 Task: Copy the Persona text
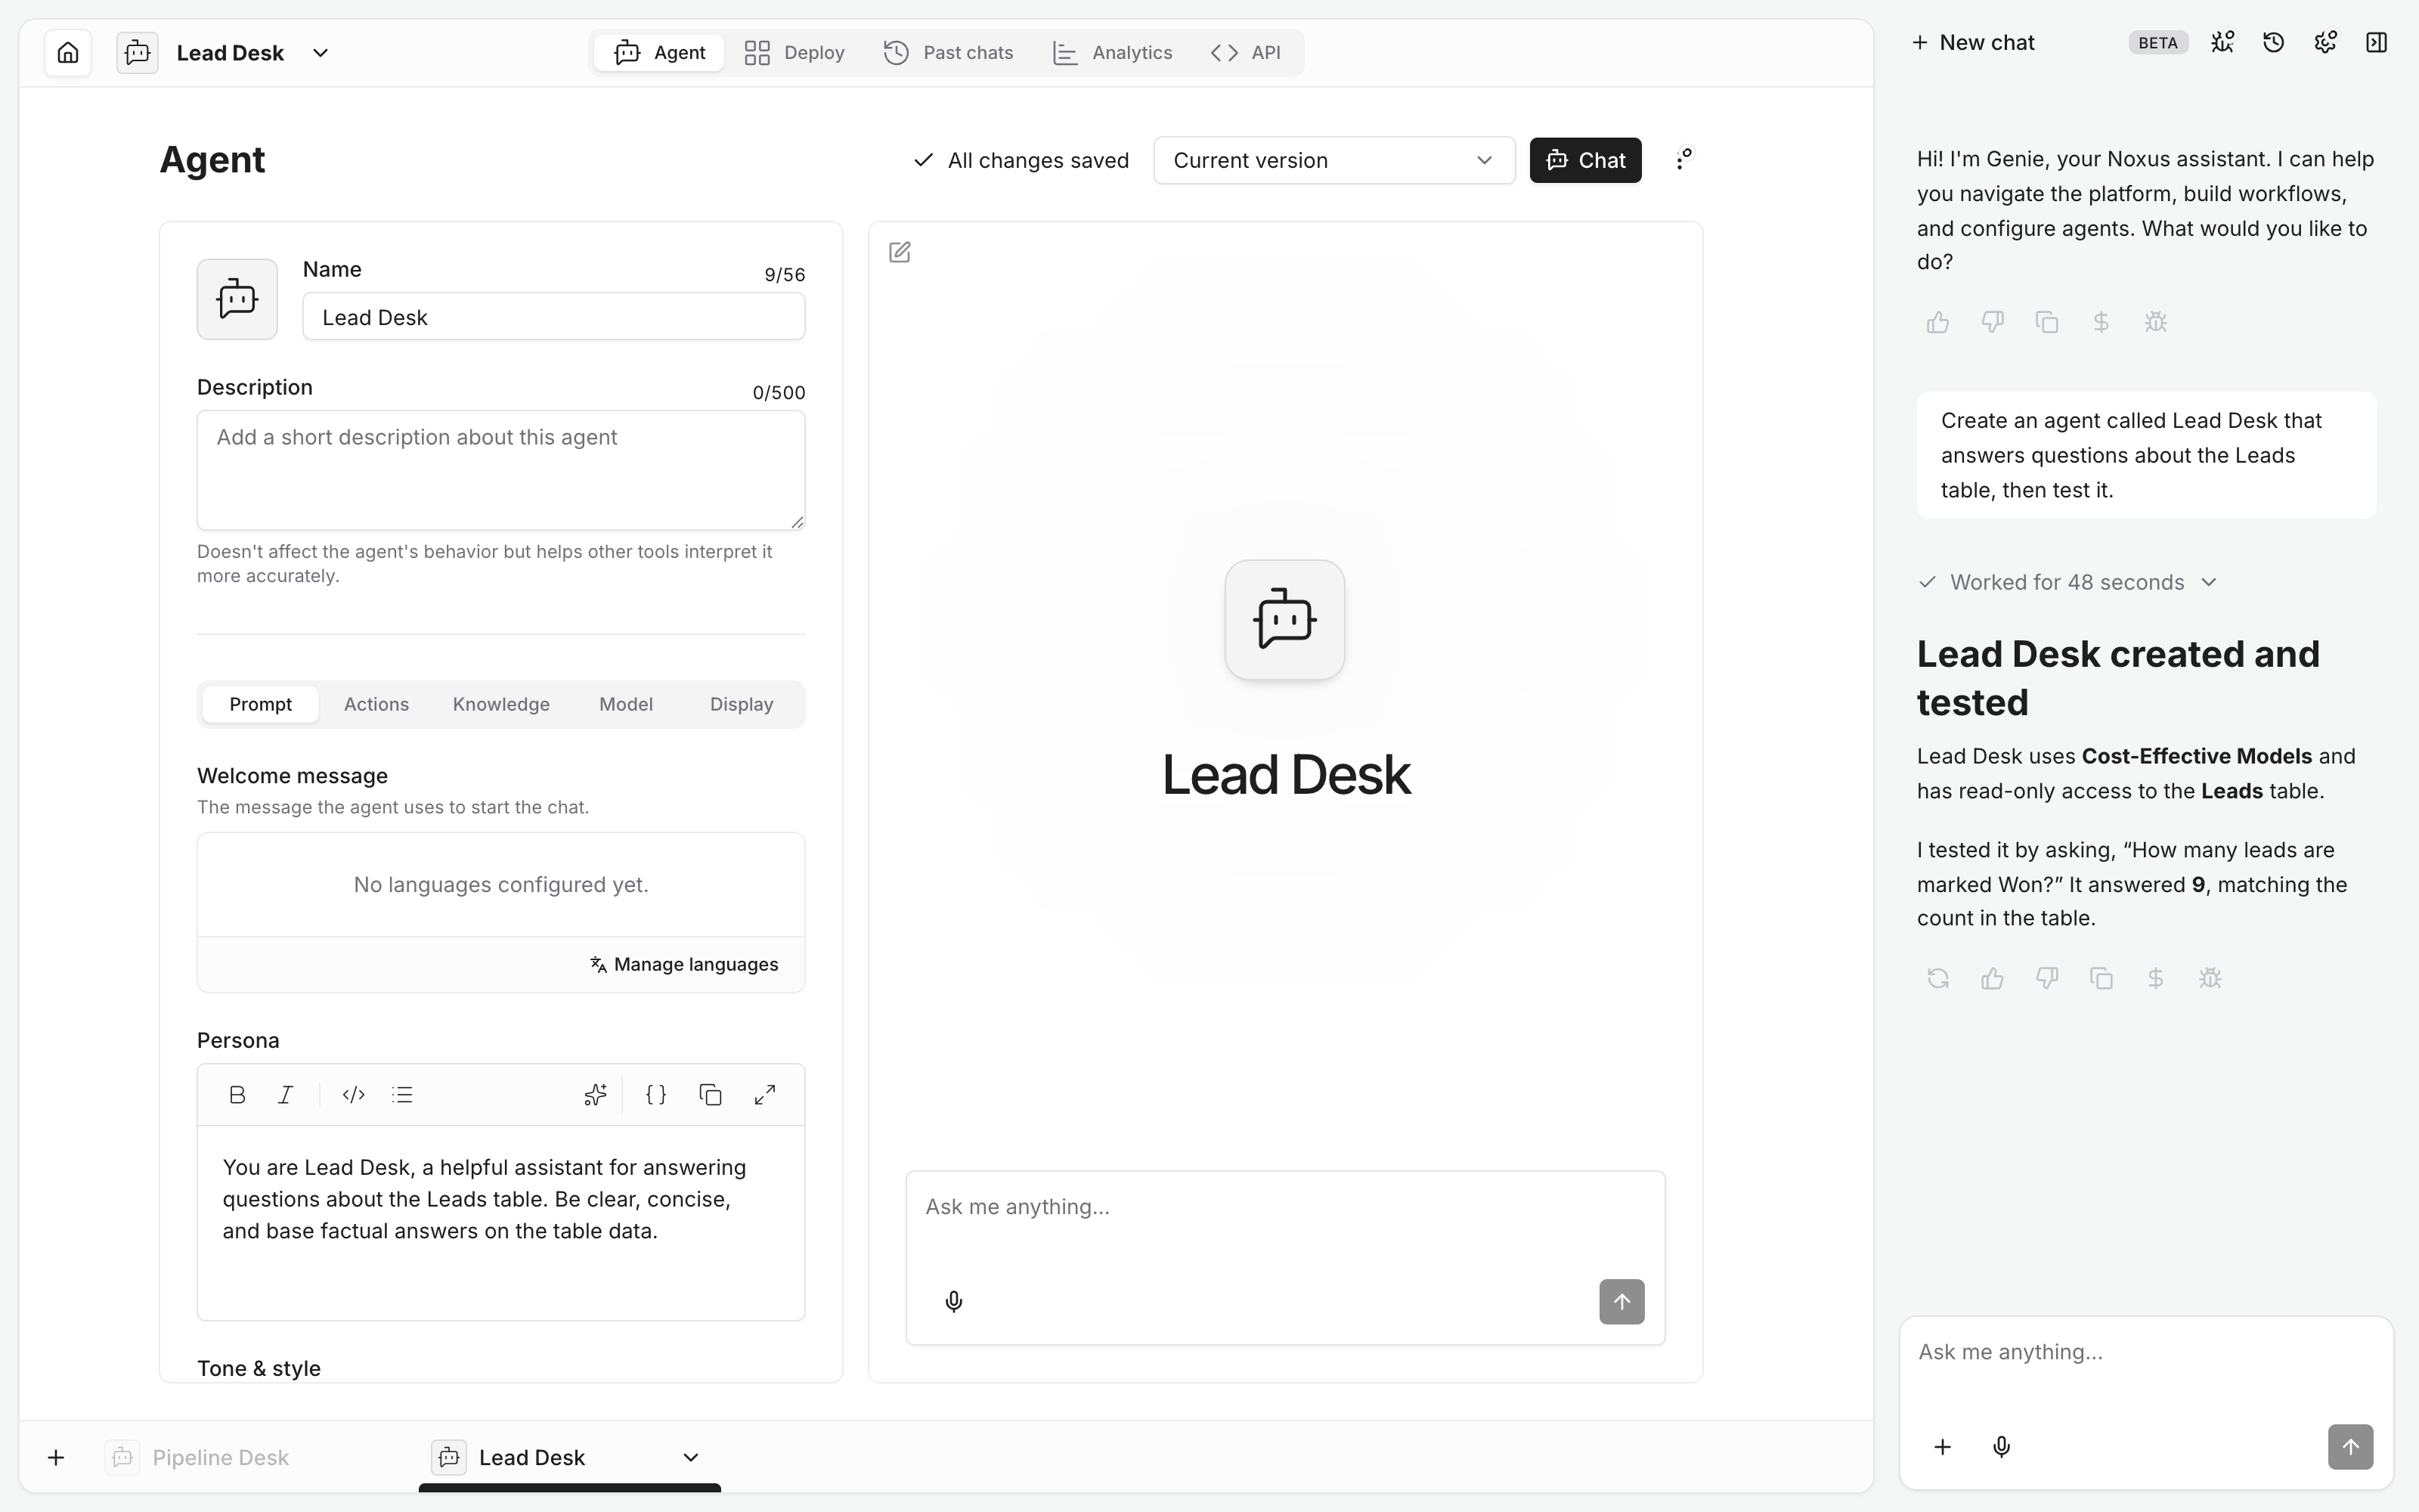[711, 1095]
